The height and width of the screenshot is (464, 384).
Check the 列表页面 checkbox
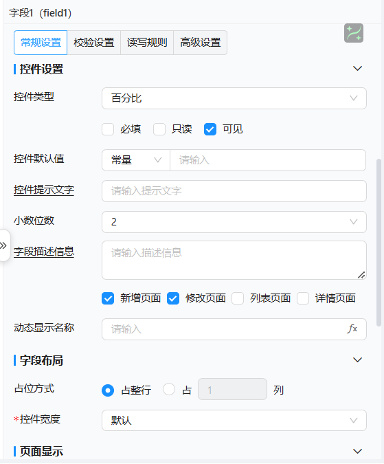(238, 298)
